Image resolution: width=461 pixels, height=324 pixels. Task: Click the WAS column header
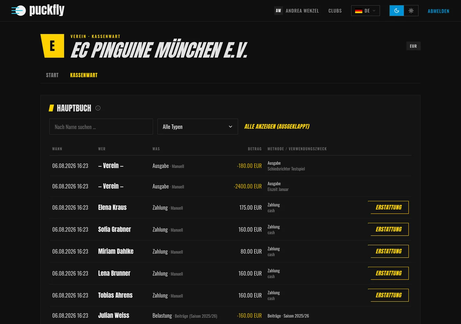point(156,149)
